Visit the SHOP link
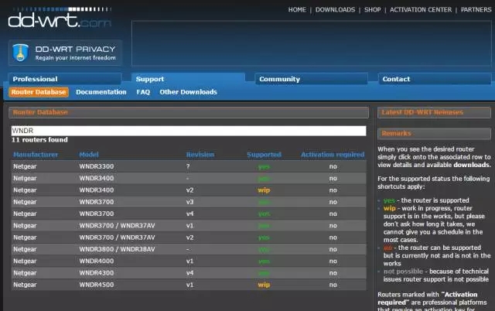Screen dimensions: 495x311 [x=373, y=10]
